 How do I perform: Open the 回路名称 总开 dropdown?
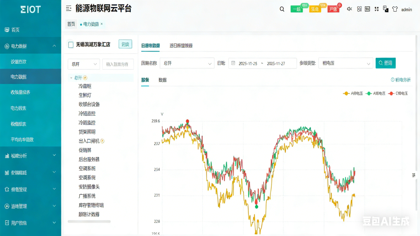pos(187,63)
